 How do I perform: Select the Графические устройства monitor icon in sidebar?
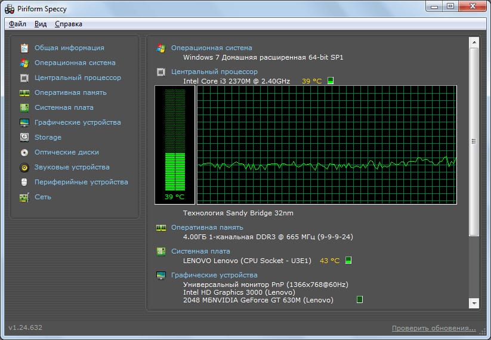click(24, 122)
